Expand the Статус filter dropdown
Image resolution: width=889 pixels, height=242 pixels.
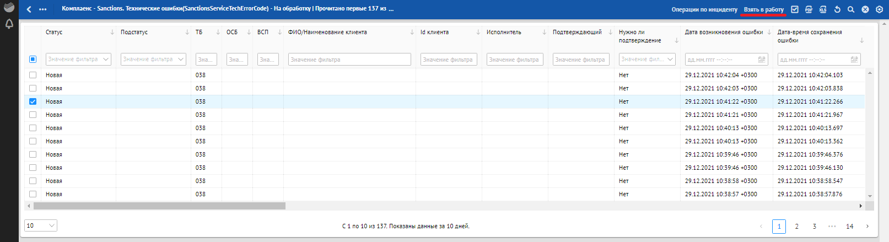(106, 59)
